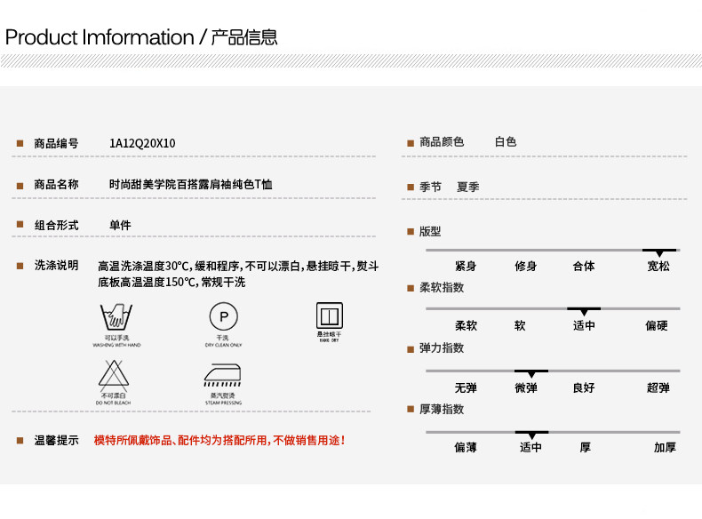Click the 厚 thickness label
The width and height of the screenshot is (702, 519).
[x=586, y=447]
